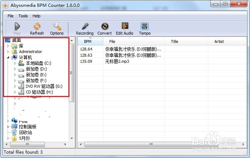Click the Administrator tree label
This screenshot has height=158, width=250.
point(30,52)
